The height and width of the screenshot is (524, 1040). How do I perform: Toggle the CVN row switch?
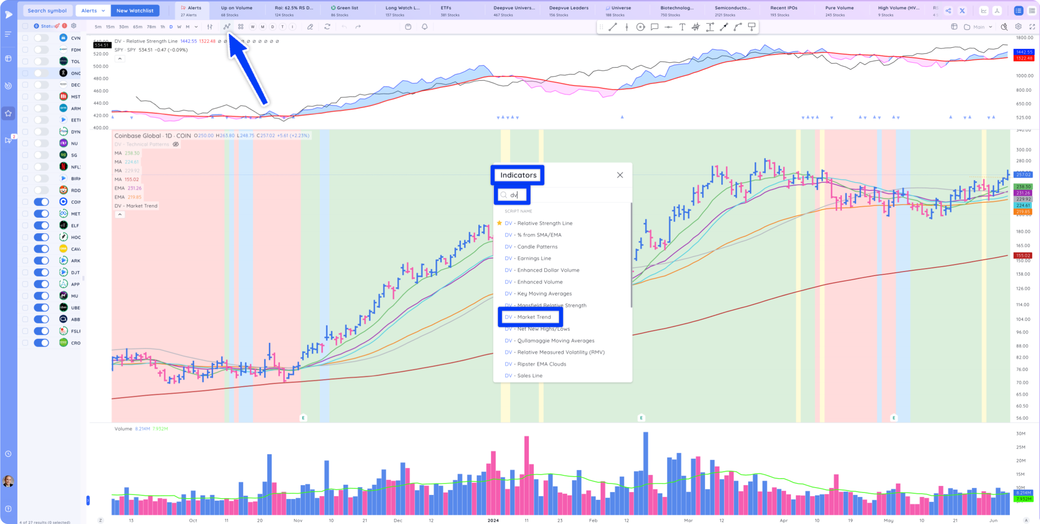[x=41, y=38]
